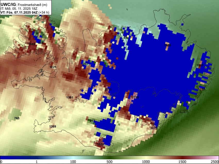Screen dimensions: 219x164
Task: Click the map value label "2193"
Action: [135, 97]
